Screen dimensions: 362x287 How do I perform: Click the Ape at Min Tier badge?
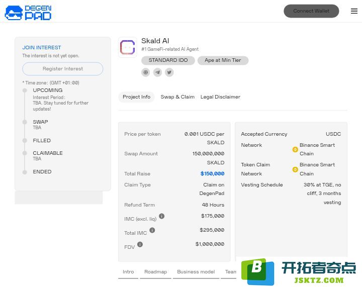click(x=223, y=60)
